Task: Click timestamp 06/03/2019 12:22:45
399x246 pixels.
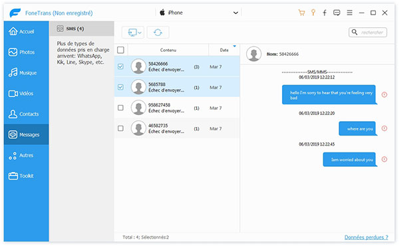Action: (317, 144)
